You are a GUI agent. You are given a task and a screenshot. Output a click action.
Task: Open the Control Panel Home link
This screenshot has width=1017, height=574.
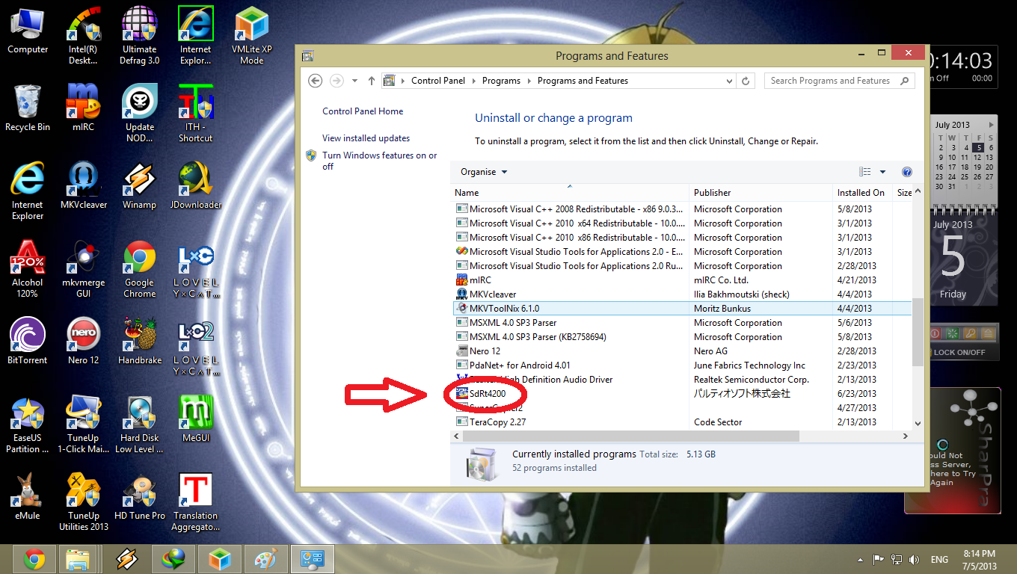(x=363, y=111)
